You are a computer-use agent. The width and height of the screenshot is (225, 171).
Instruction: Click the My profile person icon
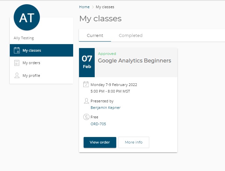(17, 76)
